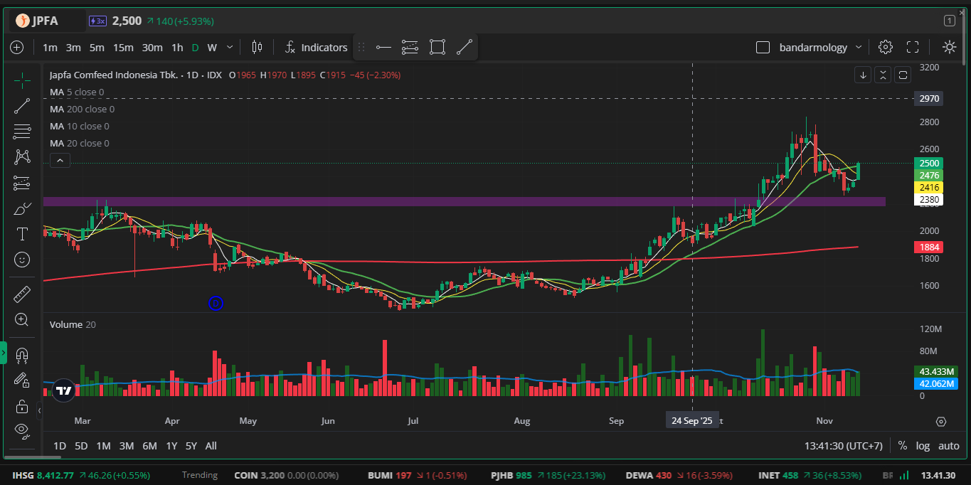The image size is (971, 485).
Task: Select the 6M date range
Action: [x=149, y=446]
